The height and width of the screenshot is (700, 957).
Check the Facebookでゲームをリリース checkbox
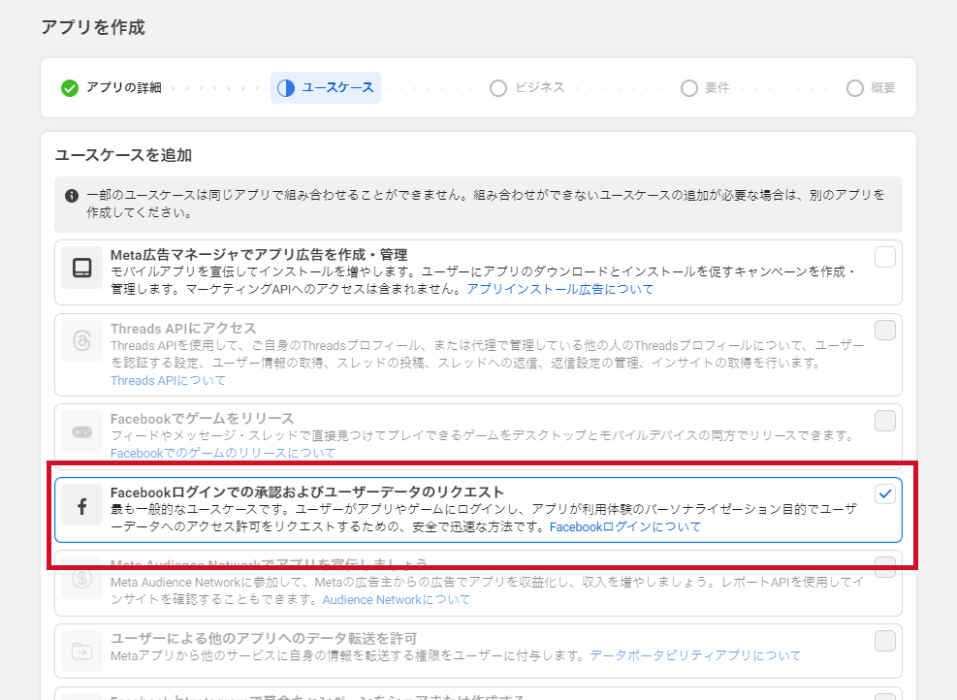pos(885,421)
